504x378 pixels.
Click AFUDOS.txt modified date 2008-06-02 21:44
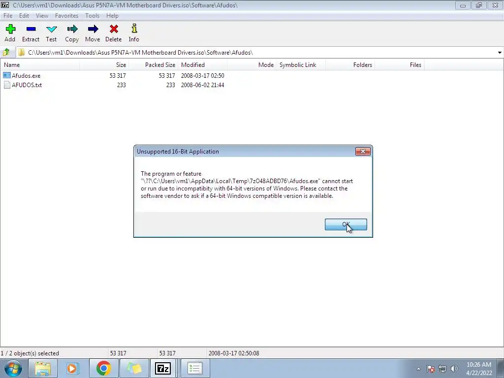(x=202, y=85)
